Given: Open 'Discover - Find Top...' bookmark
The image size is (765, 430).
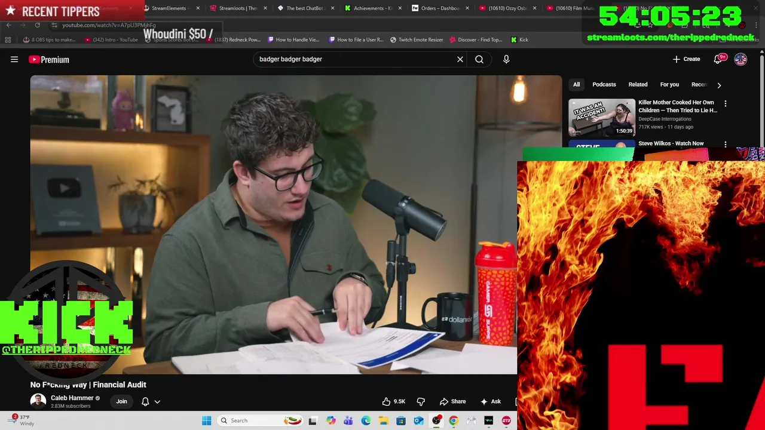Looking at the screenshot, I should tap(476, 39).
